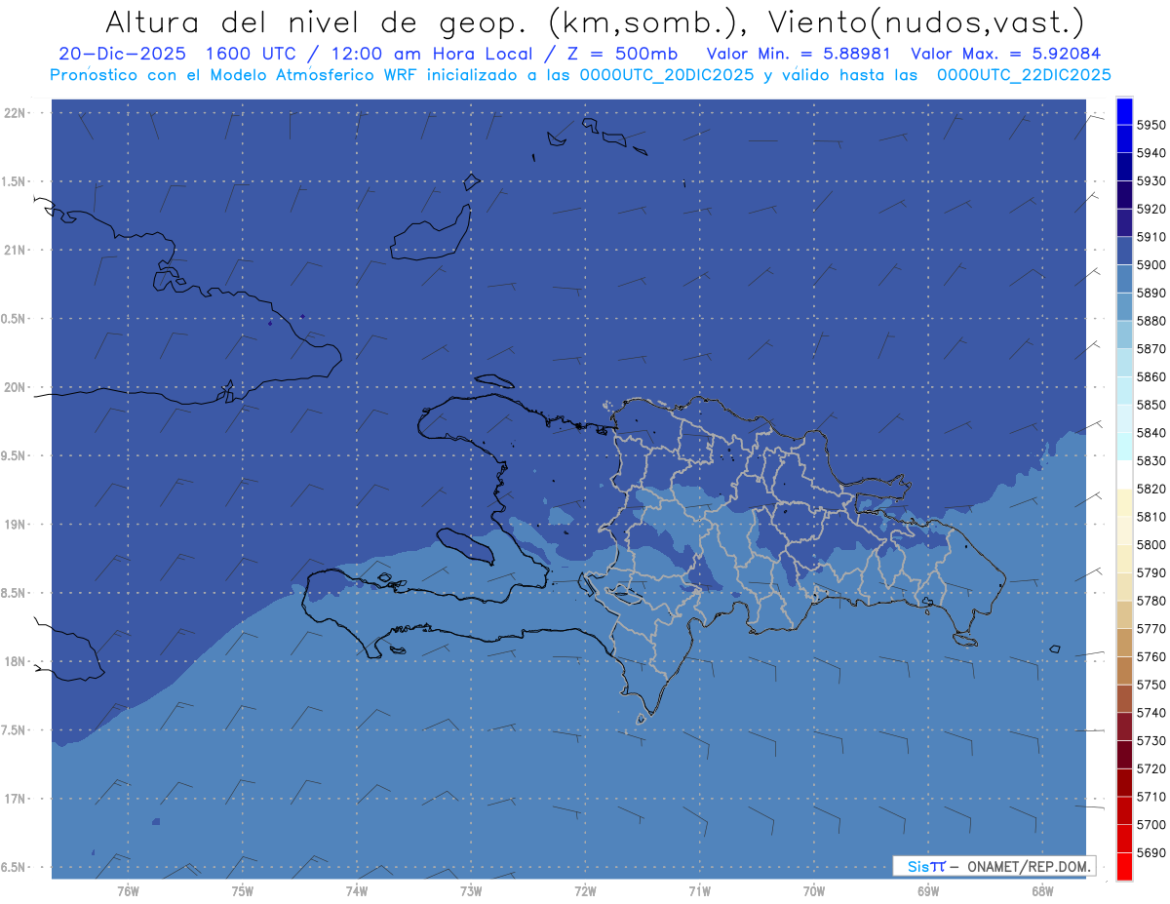Click the '75W' longitude label
The image size is (1170, 904).
click(243, 891)
